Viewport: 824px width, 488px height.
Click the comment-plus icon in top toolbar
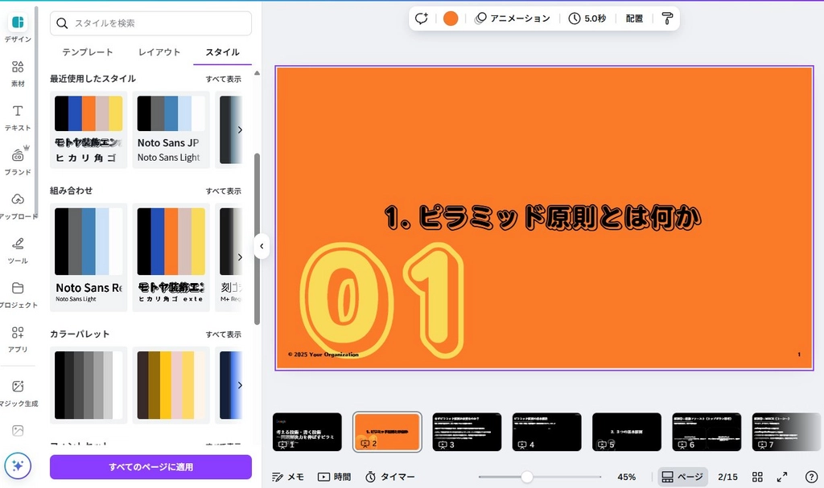[x=422, y=18]
